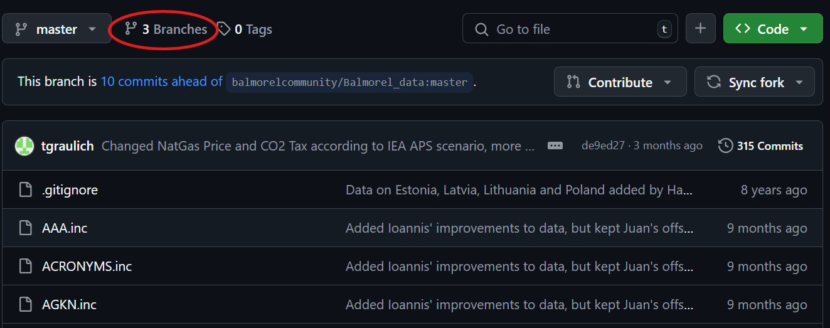This screenshot has width=830, height=328.
Task: Open the AGKN.inc file
Action: (x=69, y=304)
